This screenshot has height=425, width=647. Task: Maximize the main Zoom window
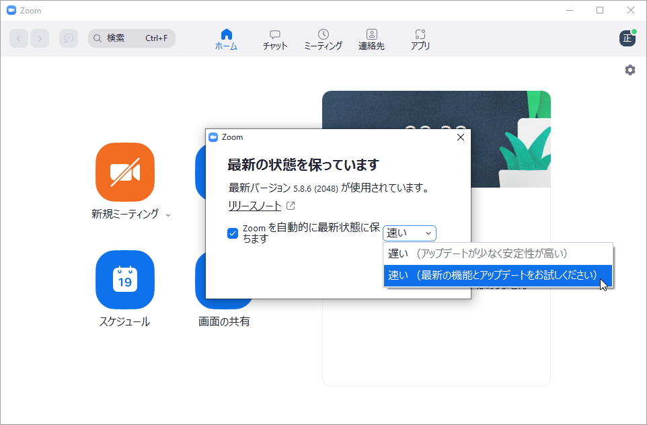(x=600, y=10)
